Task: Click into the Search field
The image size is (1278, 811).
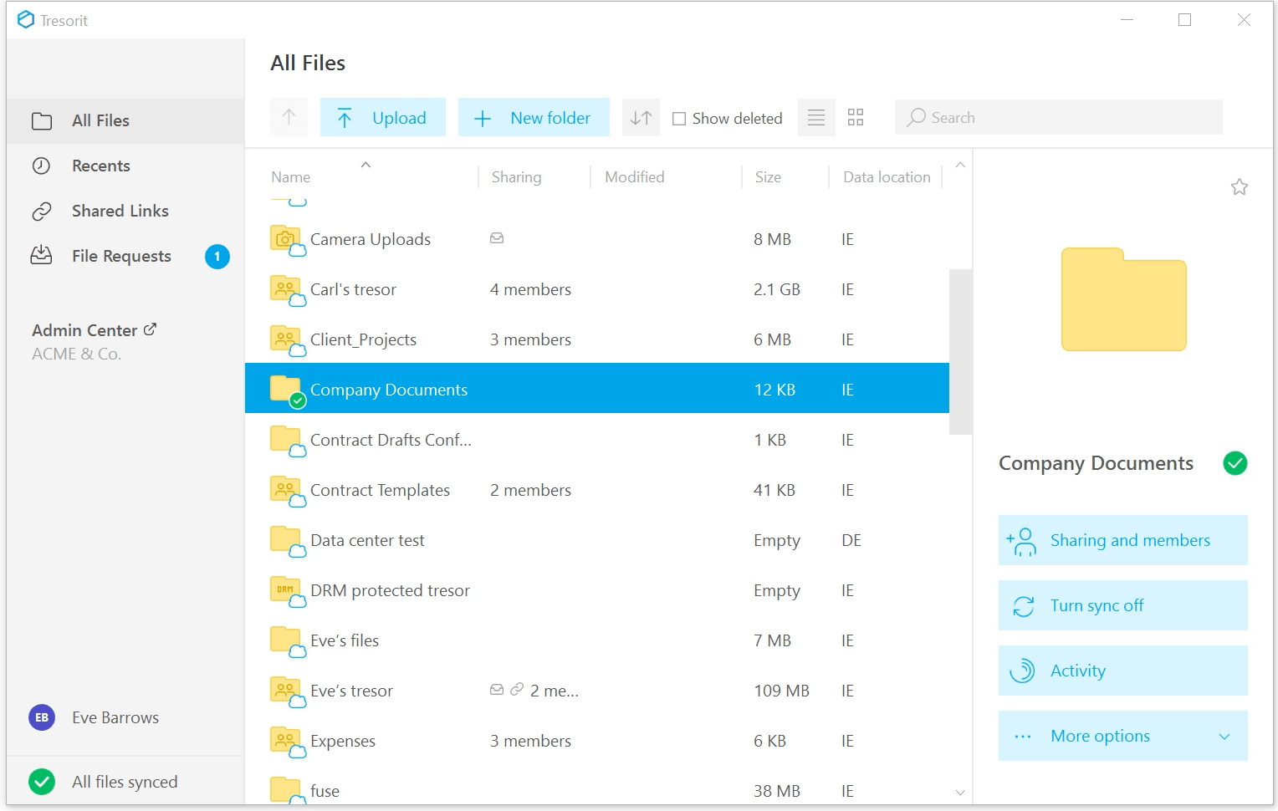Action: tap(1059, 117)
